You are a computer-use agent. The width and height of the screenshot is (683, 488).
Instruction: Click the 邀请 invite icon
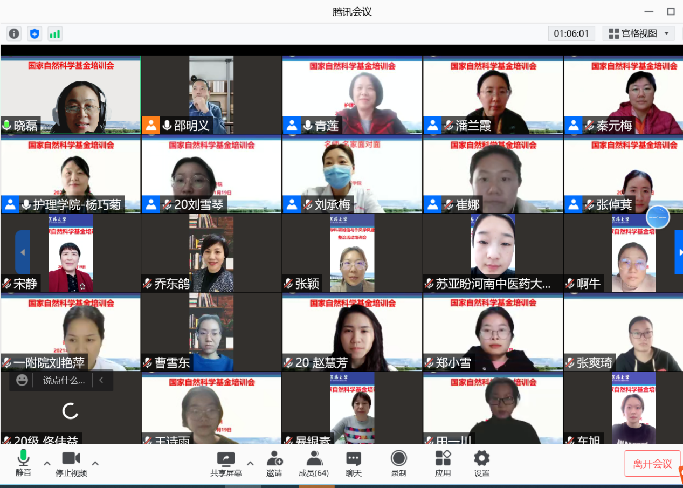(274, 463)
